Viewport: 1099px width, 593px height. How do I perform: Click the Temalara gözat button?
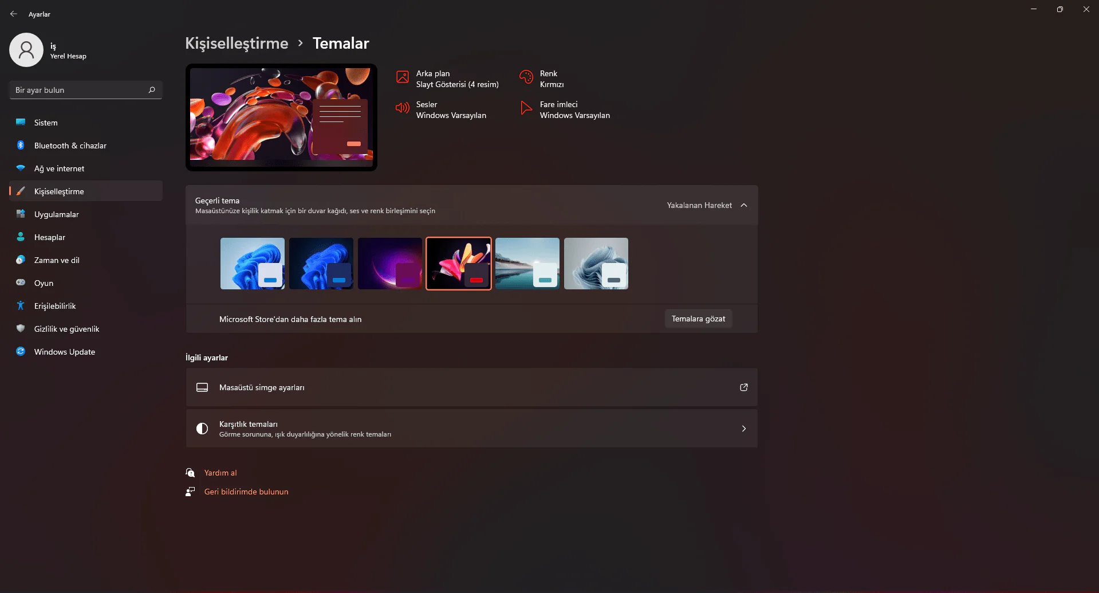pos(698,318)
